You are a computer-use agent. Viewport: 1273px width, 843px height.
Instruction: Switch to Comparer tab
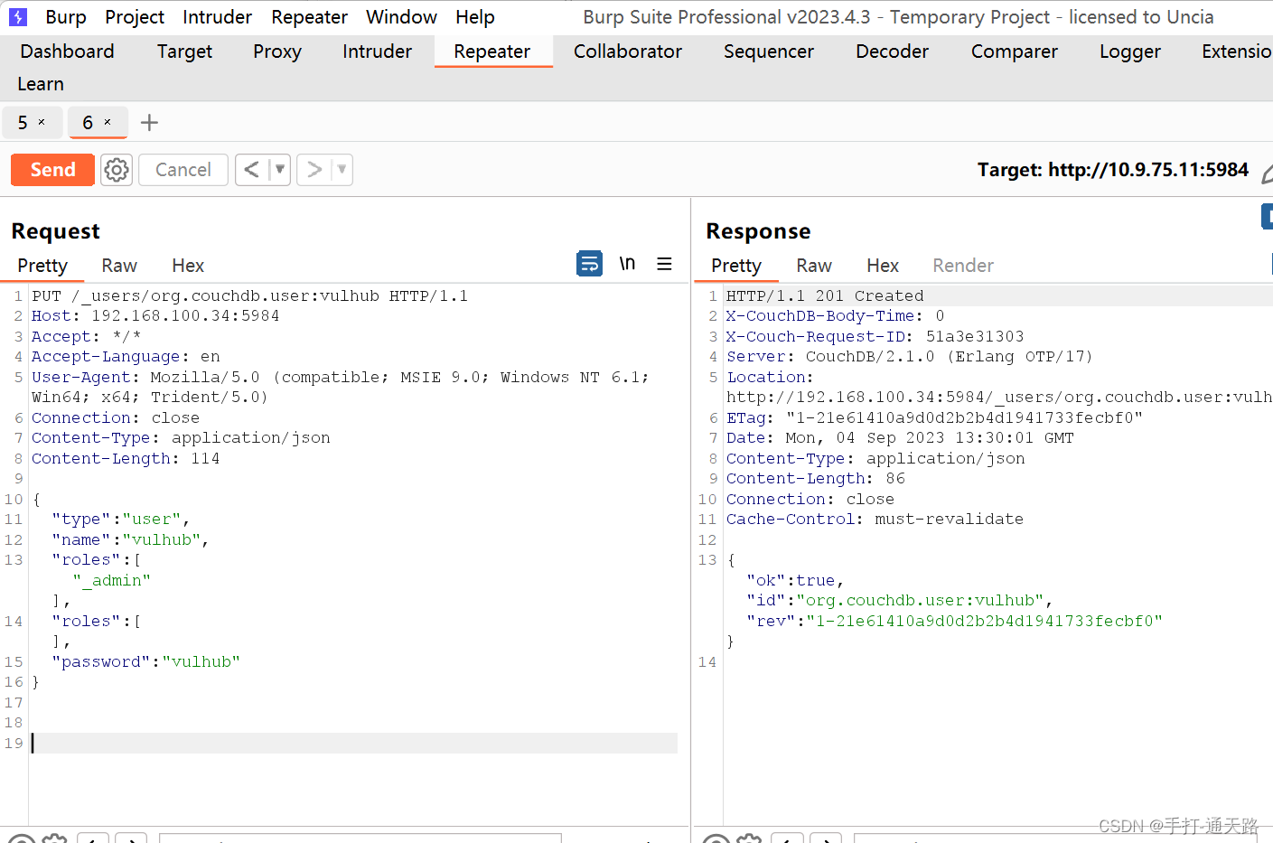click(1015, 52)
